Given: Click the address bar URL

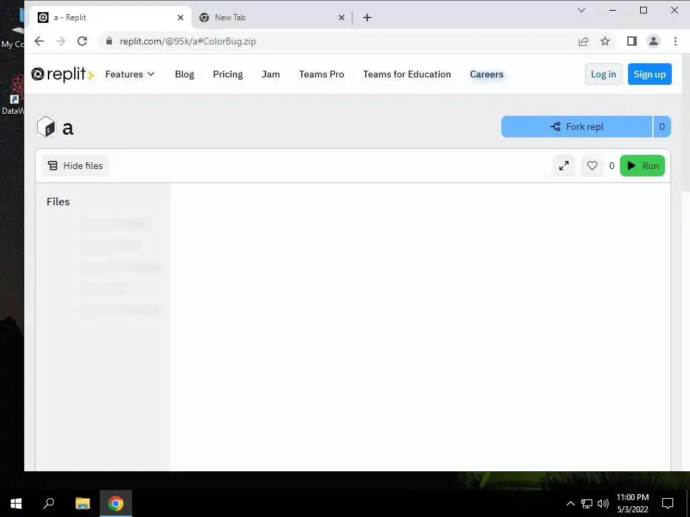Looking at the screenshot, I should coord(188,41).
